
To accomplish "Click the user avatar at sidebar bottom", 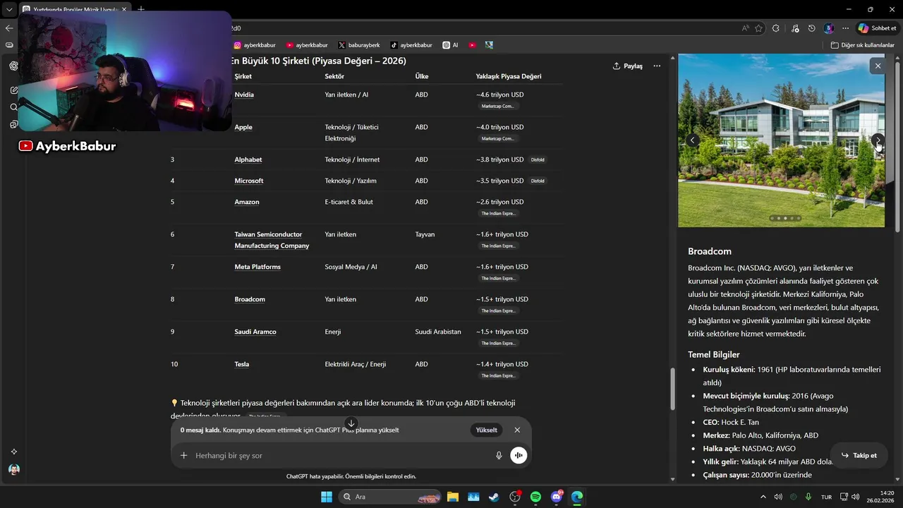I will pyautogui.click(x=14, y=469).
